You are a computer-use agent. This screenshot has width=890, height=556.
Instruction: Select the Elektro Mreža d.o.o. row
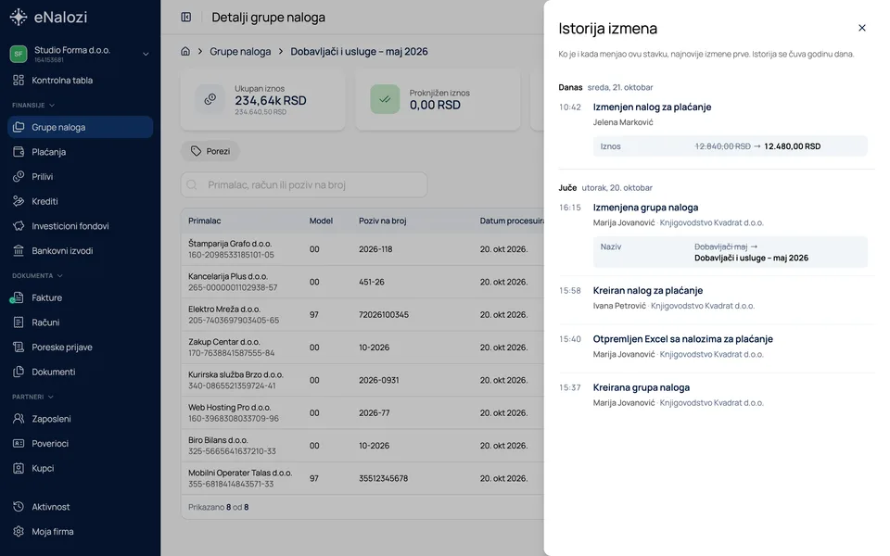(x=362, y=314)
